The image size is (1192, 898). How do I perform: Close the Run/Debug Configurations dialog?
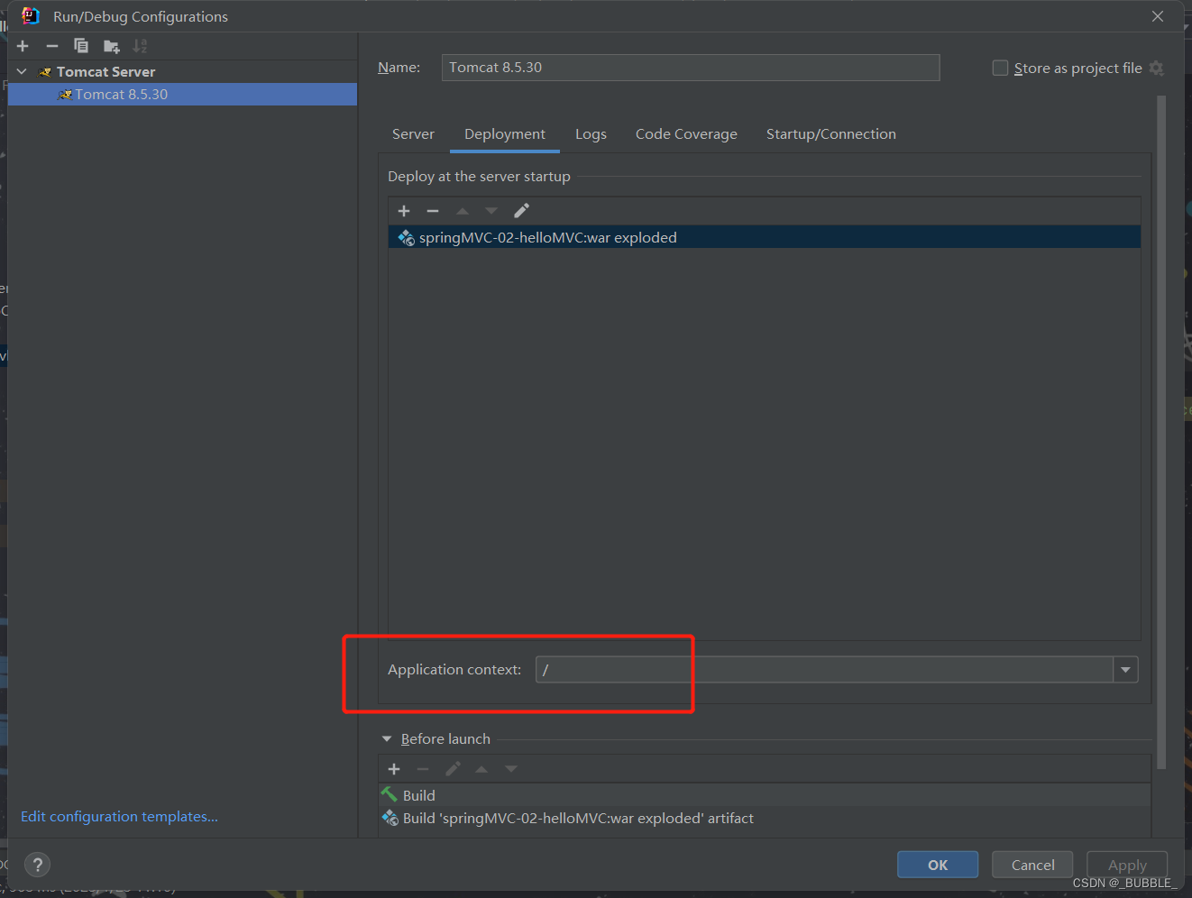click(x=1158, y=16)
